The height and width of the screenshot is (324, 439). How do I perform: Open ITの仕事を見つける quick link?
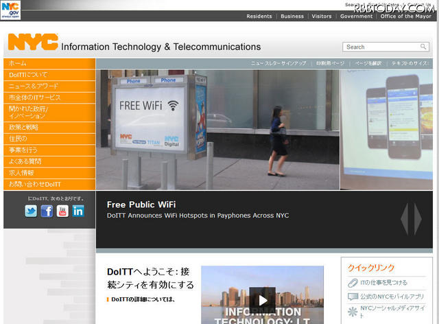click(383, 282)
